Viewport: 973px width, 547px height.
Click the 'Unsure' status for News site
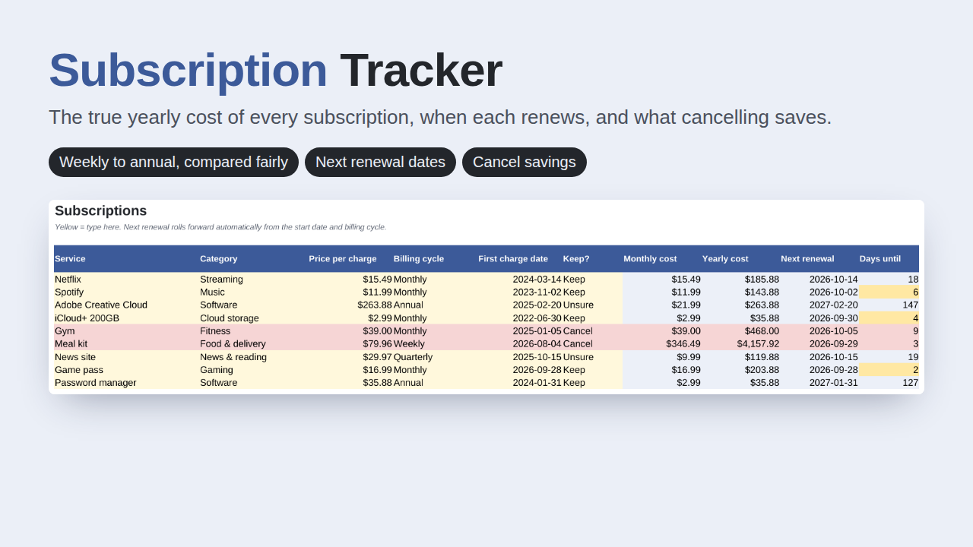592,357
